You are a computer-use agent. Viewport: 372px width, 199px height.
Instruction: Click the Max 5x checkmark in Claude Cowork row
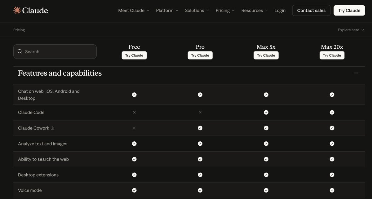click(x=266, y=128)
